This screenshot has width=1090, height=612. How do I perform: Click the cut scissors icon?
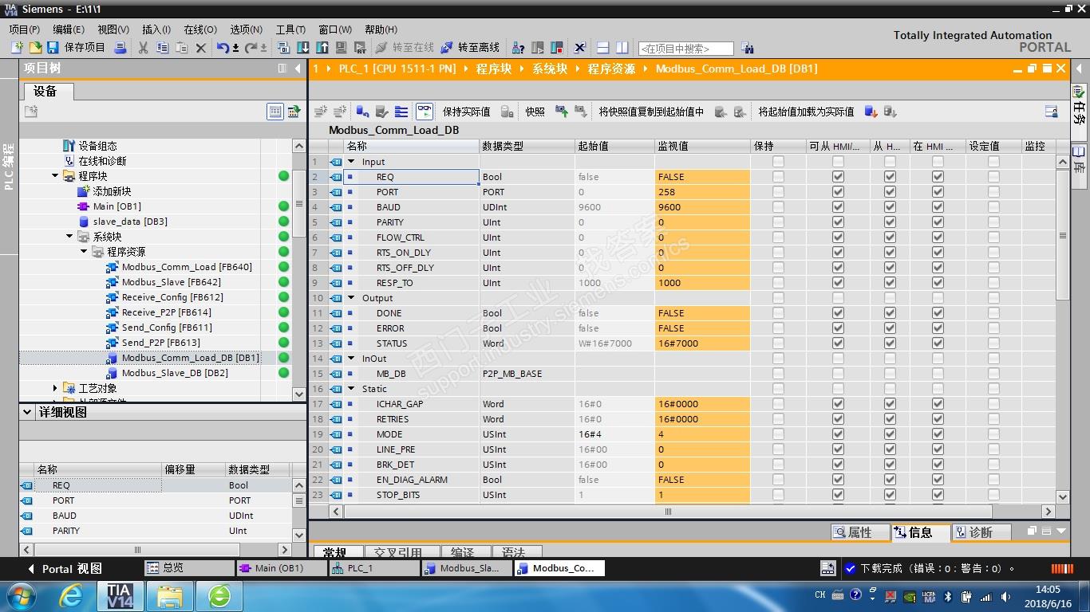143,48
